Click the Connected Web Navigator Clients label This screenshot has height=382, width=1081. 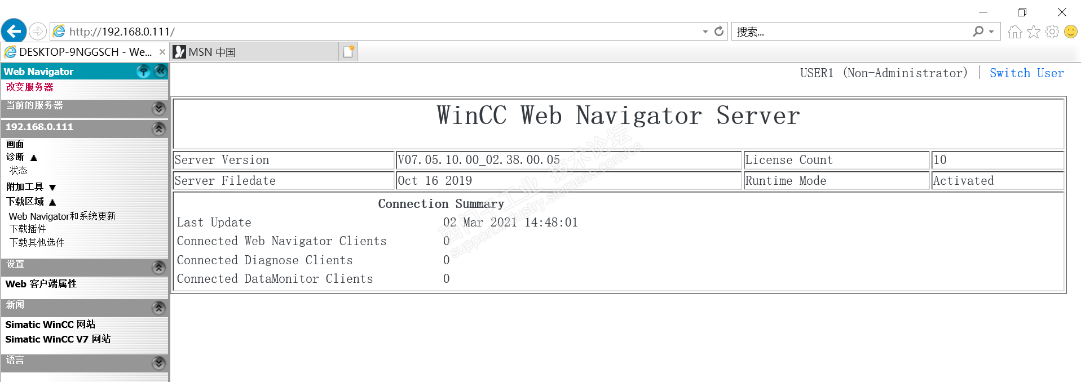click(x=281, y=241)
